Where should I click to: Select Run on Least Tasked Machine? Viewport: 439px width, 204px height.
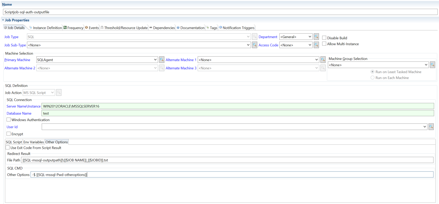(372, 72)
